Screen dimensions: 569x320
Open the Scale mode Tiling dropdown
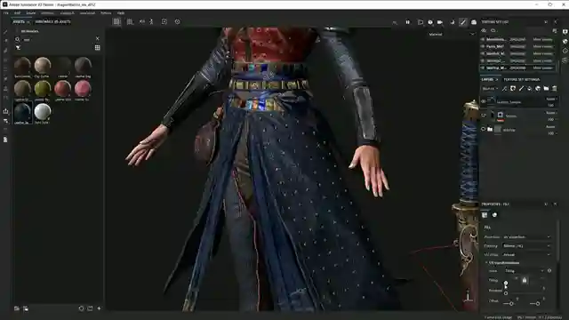[x=525, y=270]
